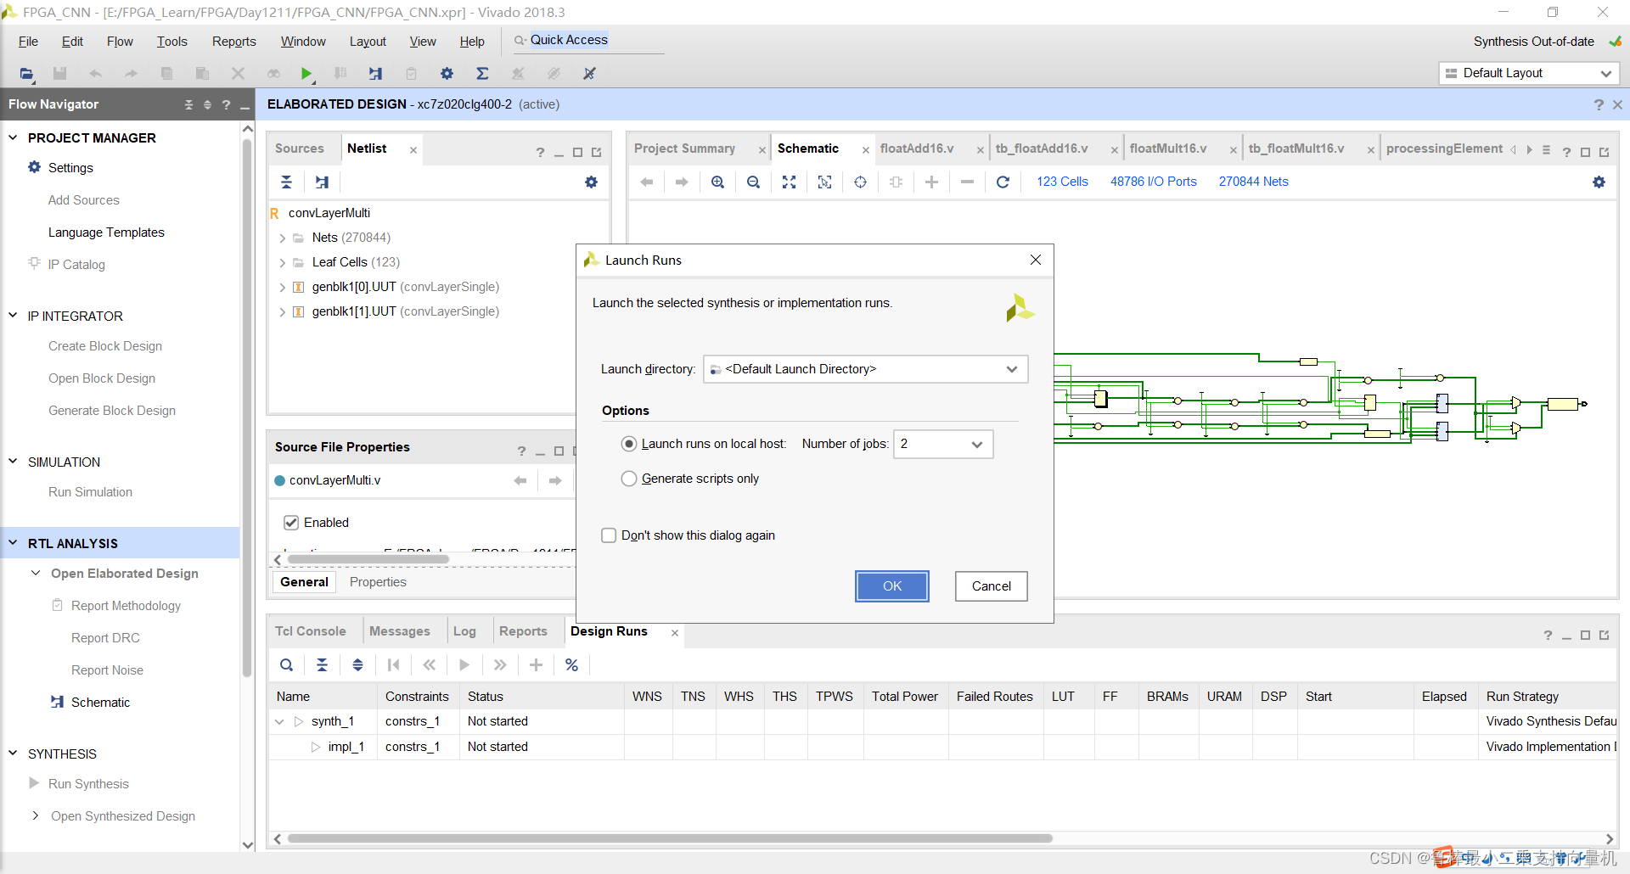Open the Default Layout dropdown
1630x874 pixels.
click(x=1528, y=73)
